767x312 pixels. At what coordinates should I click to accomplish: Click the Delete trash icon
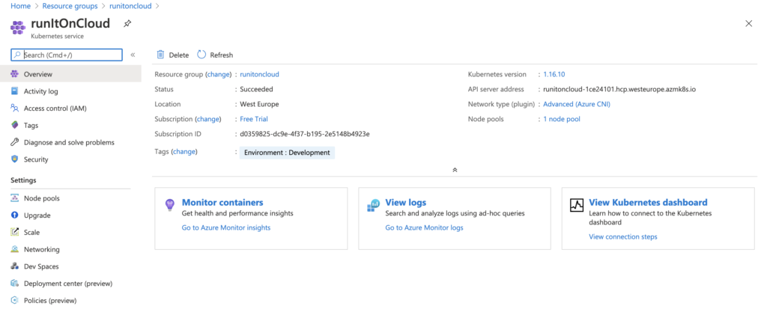pos(160,55)
